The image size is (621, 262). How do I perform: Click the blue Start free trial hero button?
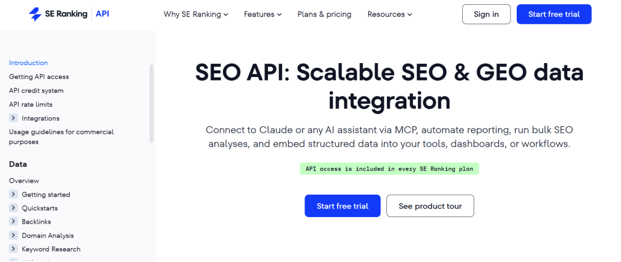coord(343,206)
